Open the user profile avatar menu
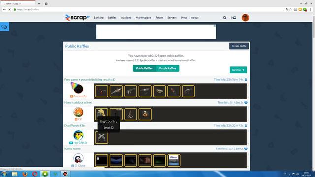Image resolution: width=315 pixels, height=177 pixels. click(245, 18)
